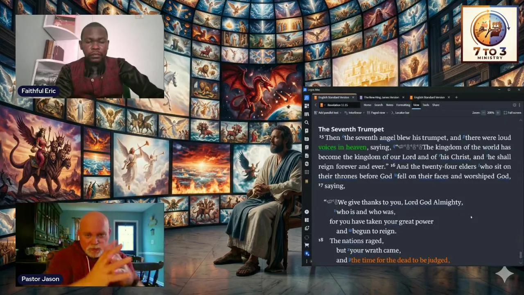
Task: Click the verse 16 number
Action: point(393,165)
